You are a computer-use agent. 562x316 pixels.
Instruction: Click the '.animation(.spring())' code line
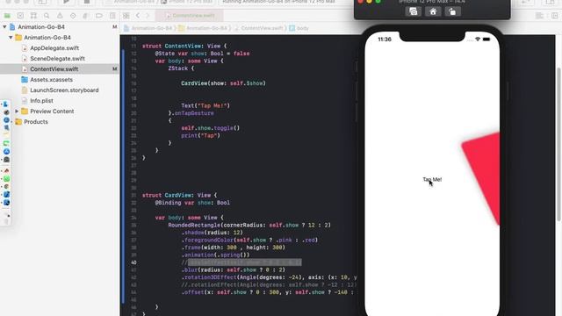point(215,255)
